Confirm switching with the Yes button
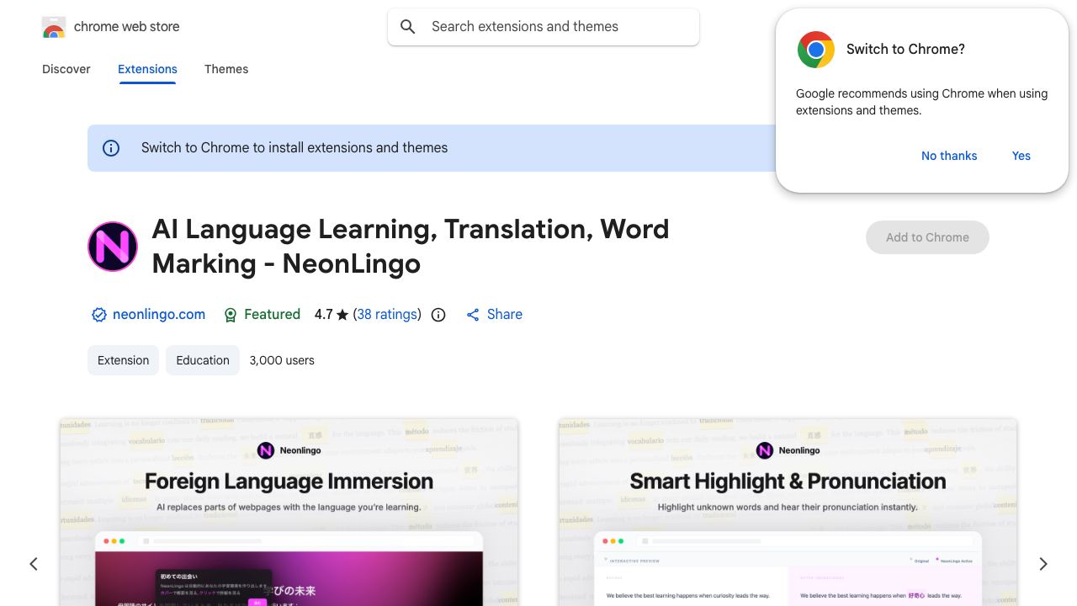 (1021, 156)
